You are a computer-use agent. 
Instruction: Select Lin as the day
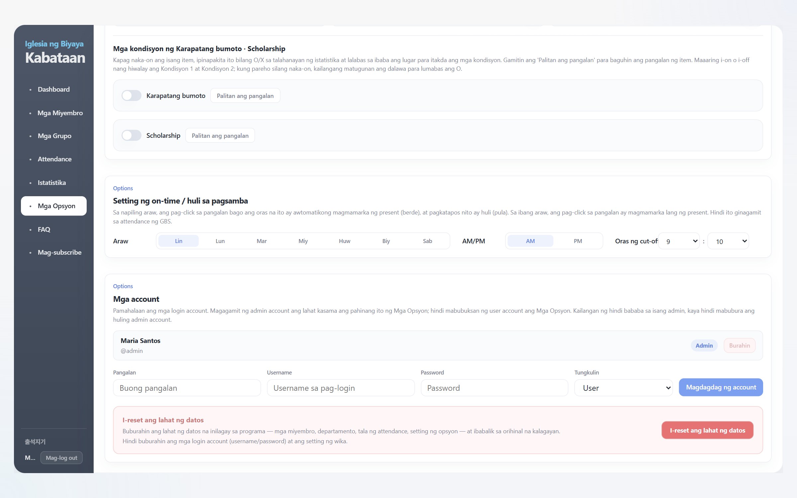tap(179, 241)
